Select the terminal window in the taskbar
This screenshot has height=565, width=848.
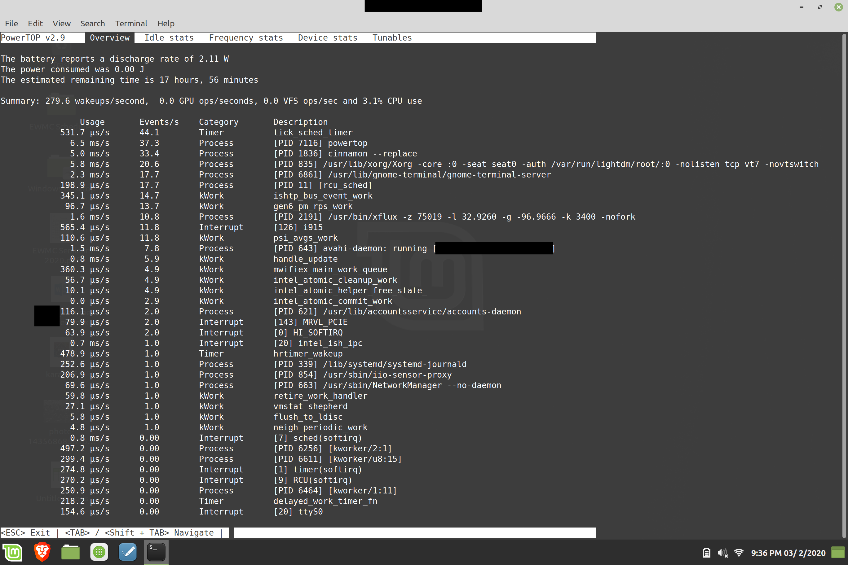156,552
